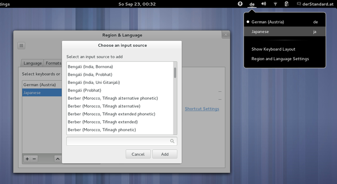Click the volume speaker icon
Screen dimensions: 337x184
pos(264,4)
